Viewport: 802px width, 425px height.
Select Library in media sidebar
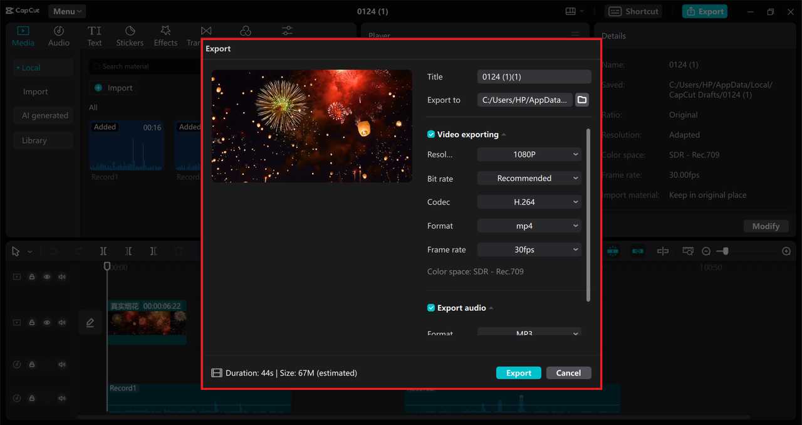click(x=43, y=140)
